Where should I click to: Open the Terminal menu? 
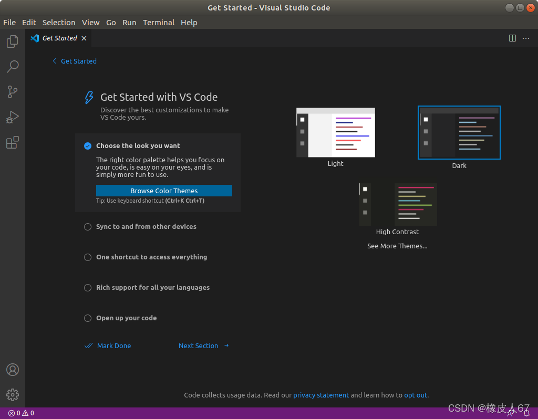tap(158, 22)
